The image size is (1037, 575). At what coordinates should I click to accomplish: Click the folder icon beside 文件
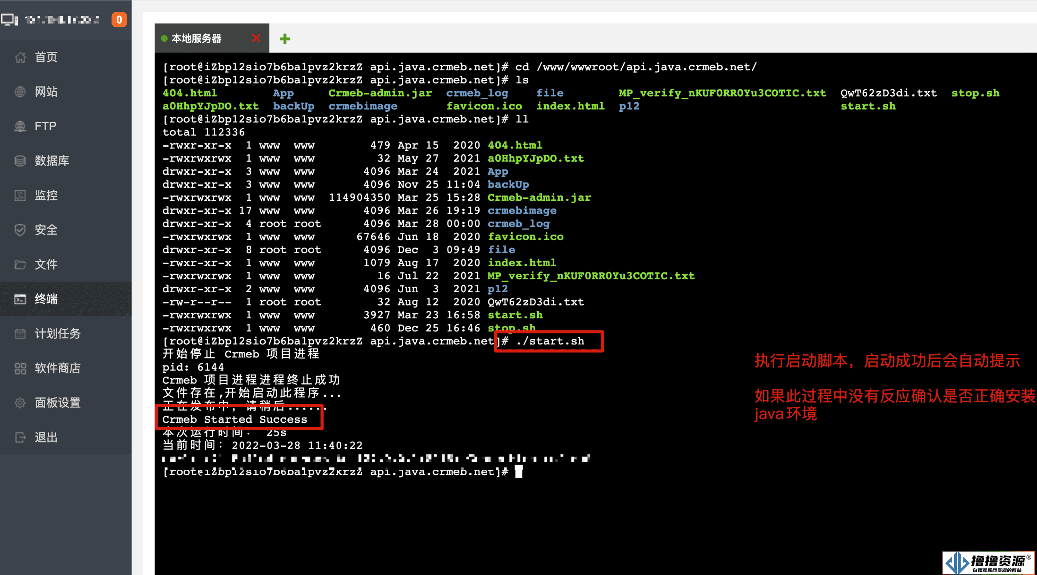coord(20,265)
